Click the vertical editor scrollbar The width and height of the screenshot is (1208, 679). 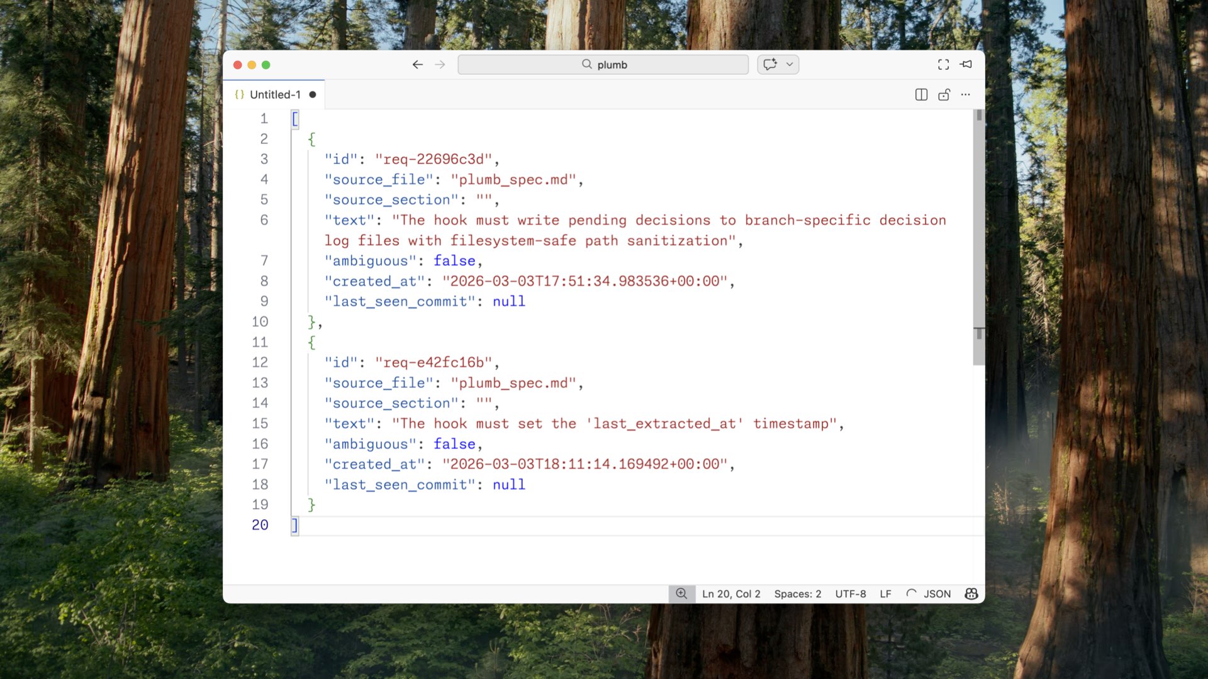(978, 239)
